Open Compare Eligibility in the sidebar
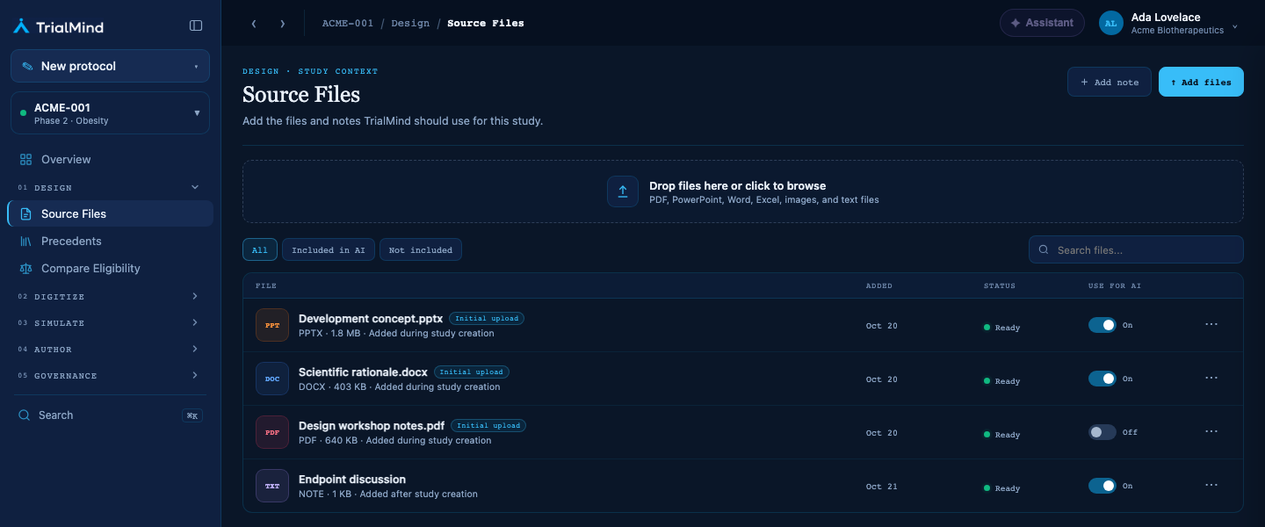Viewport: 1265px width, 527px height. (110, 269)
